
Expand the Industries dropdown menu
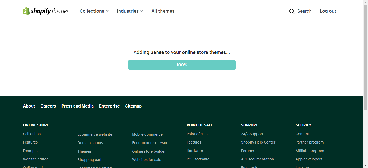click(130, 11)
